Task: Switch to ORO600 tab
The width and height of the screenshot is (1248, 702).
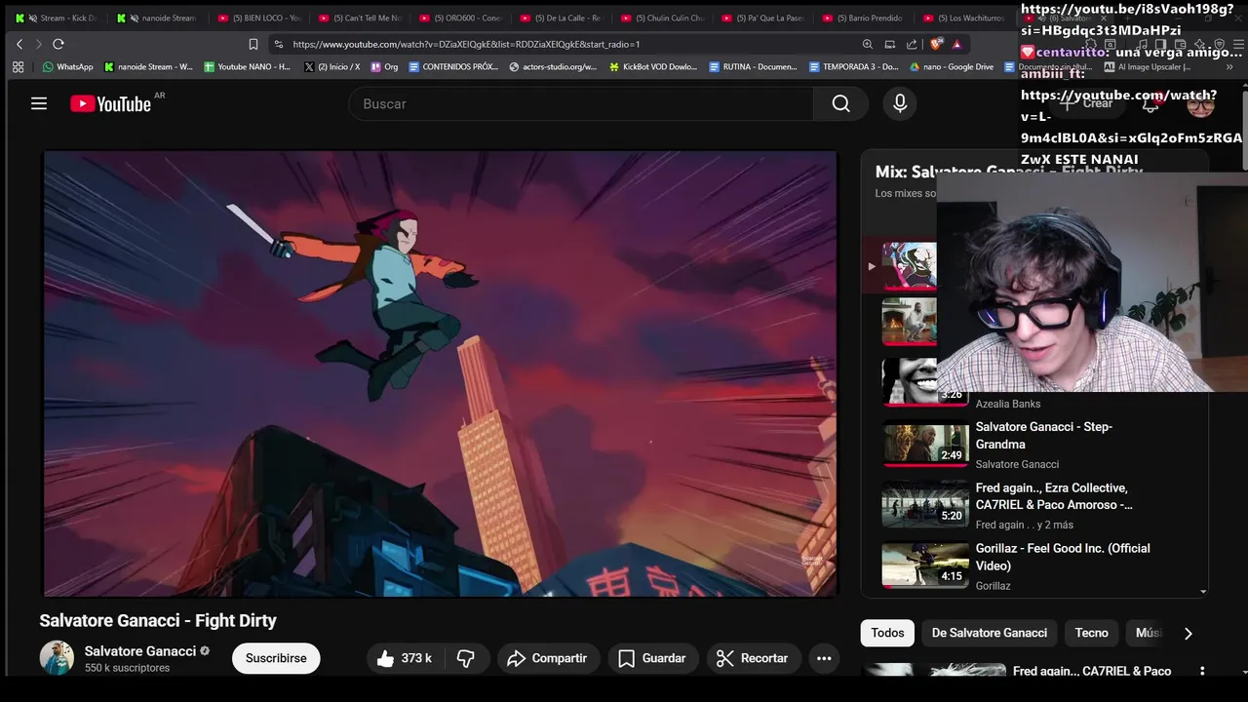Action: click(x=461, y=18)
